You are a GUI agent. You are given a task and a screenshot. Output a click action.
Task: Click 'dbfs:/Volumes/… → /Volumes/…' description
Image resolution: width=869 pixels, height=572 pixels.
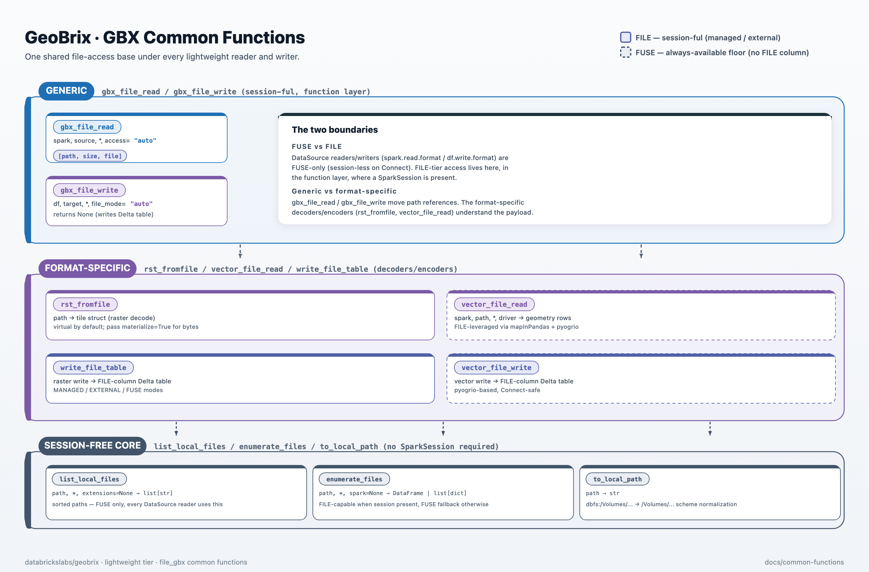tap(661, 504)
